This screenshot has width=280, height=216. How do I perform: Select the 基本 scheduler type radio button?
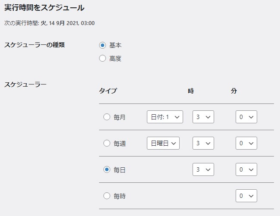click(x=103, y=45)
